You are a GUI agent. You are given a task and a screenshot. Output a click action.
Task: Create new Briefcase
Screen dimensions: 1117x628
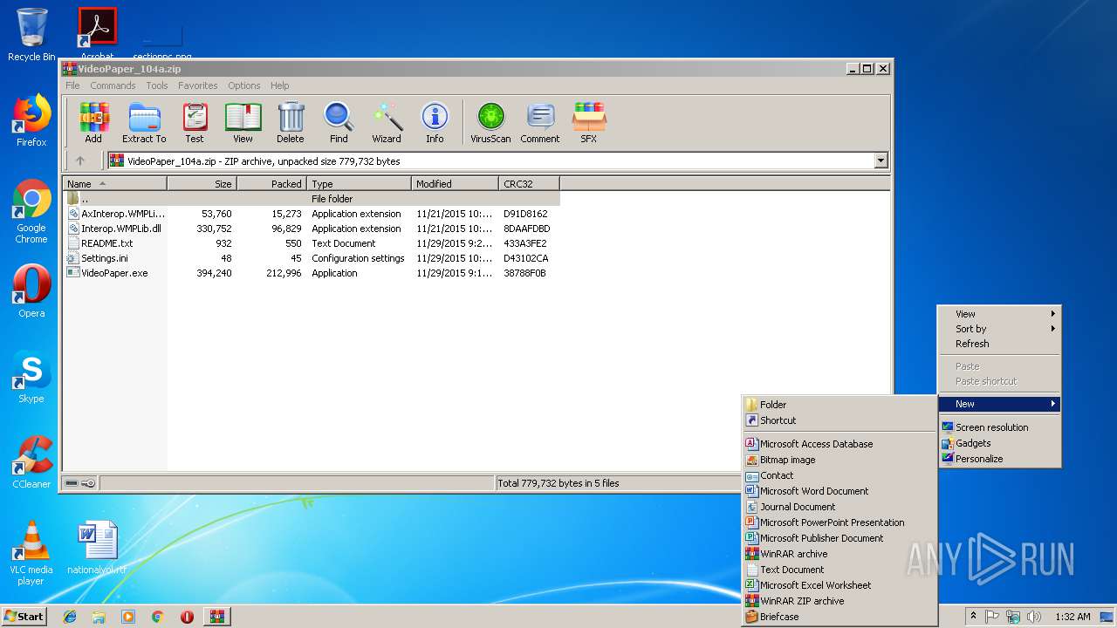839,617
